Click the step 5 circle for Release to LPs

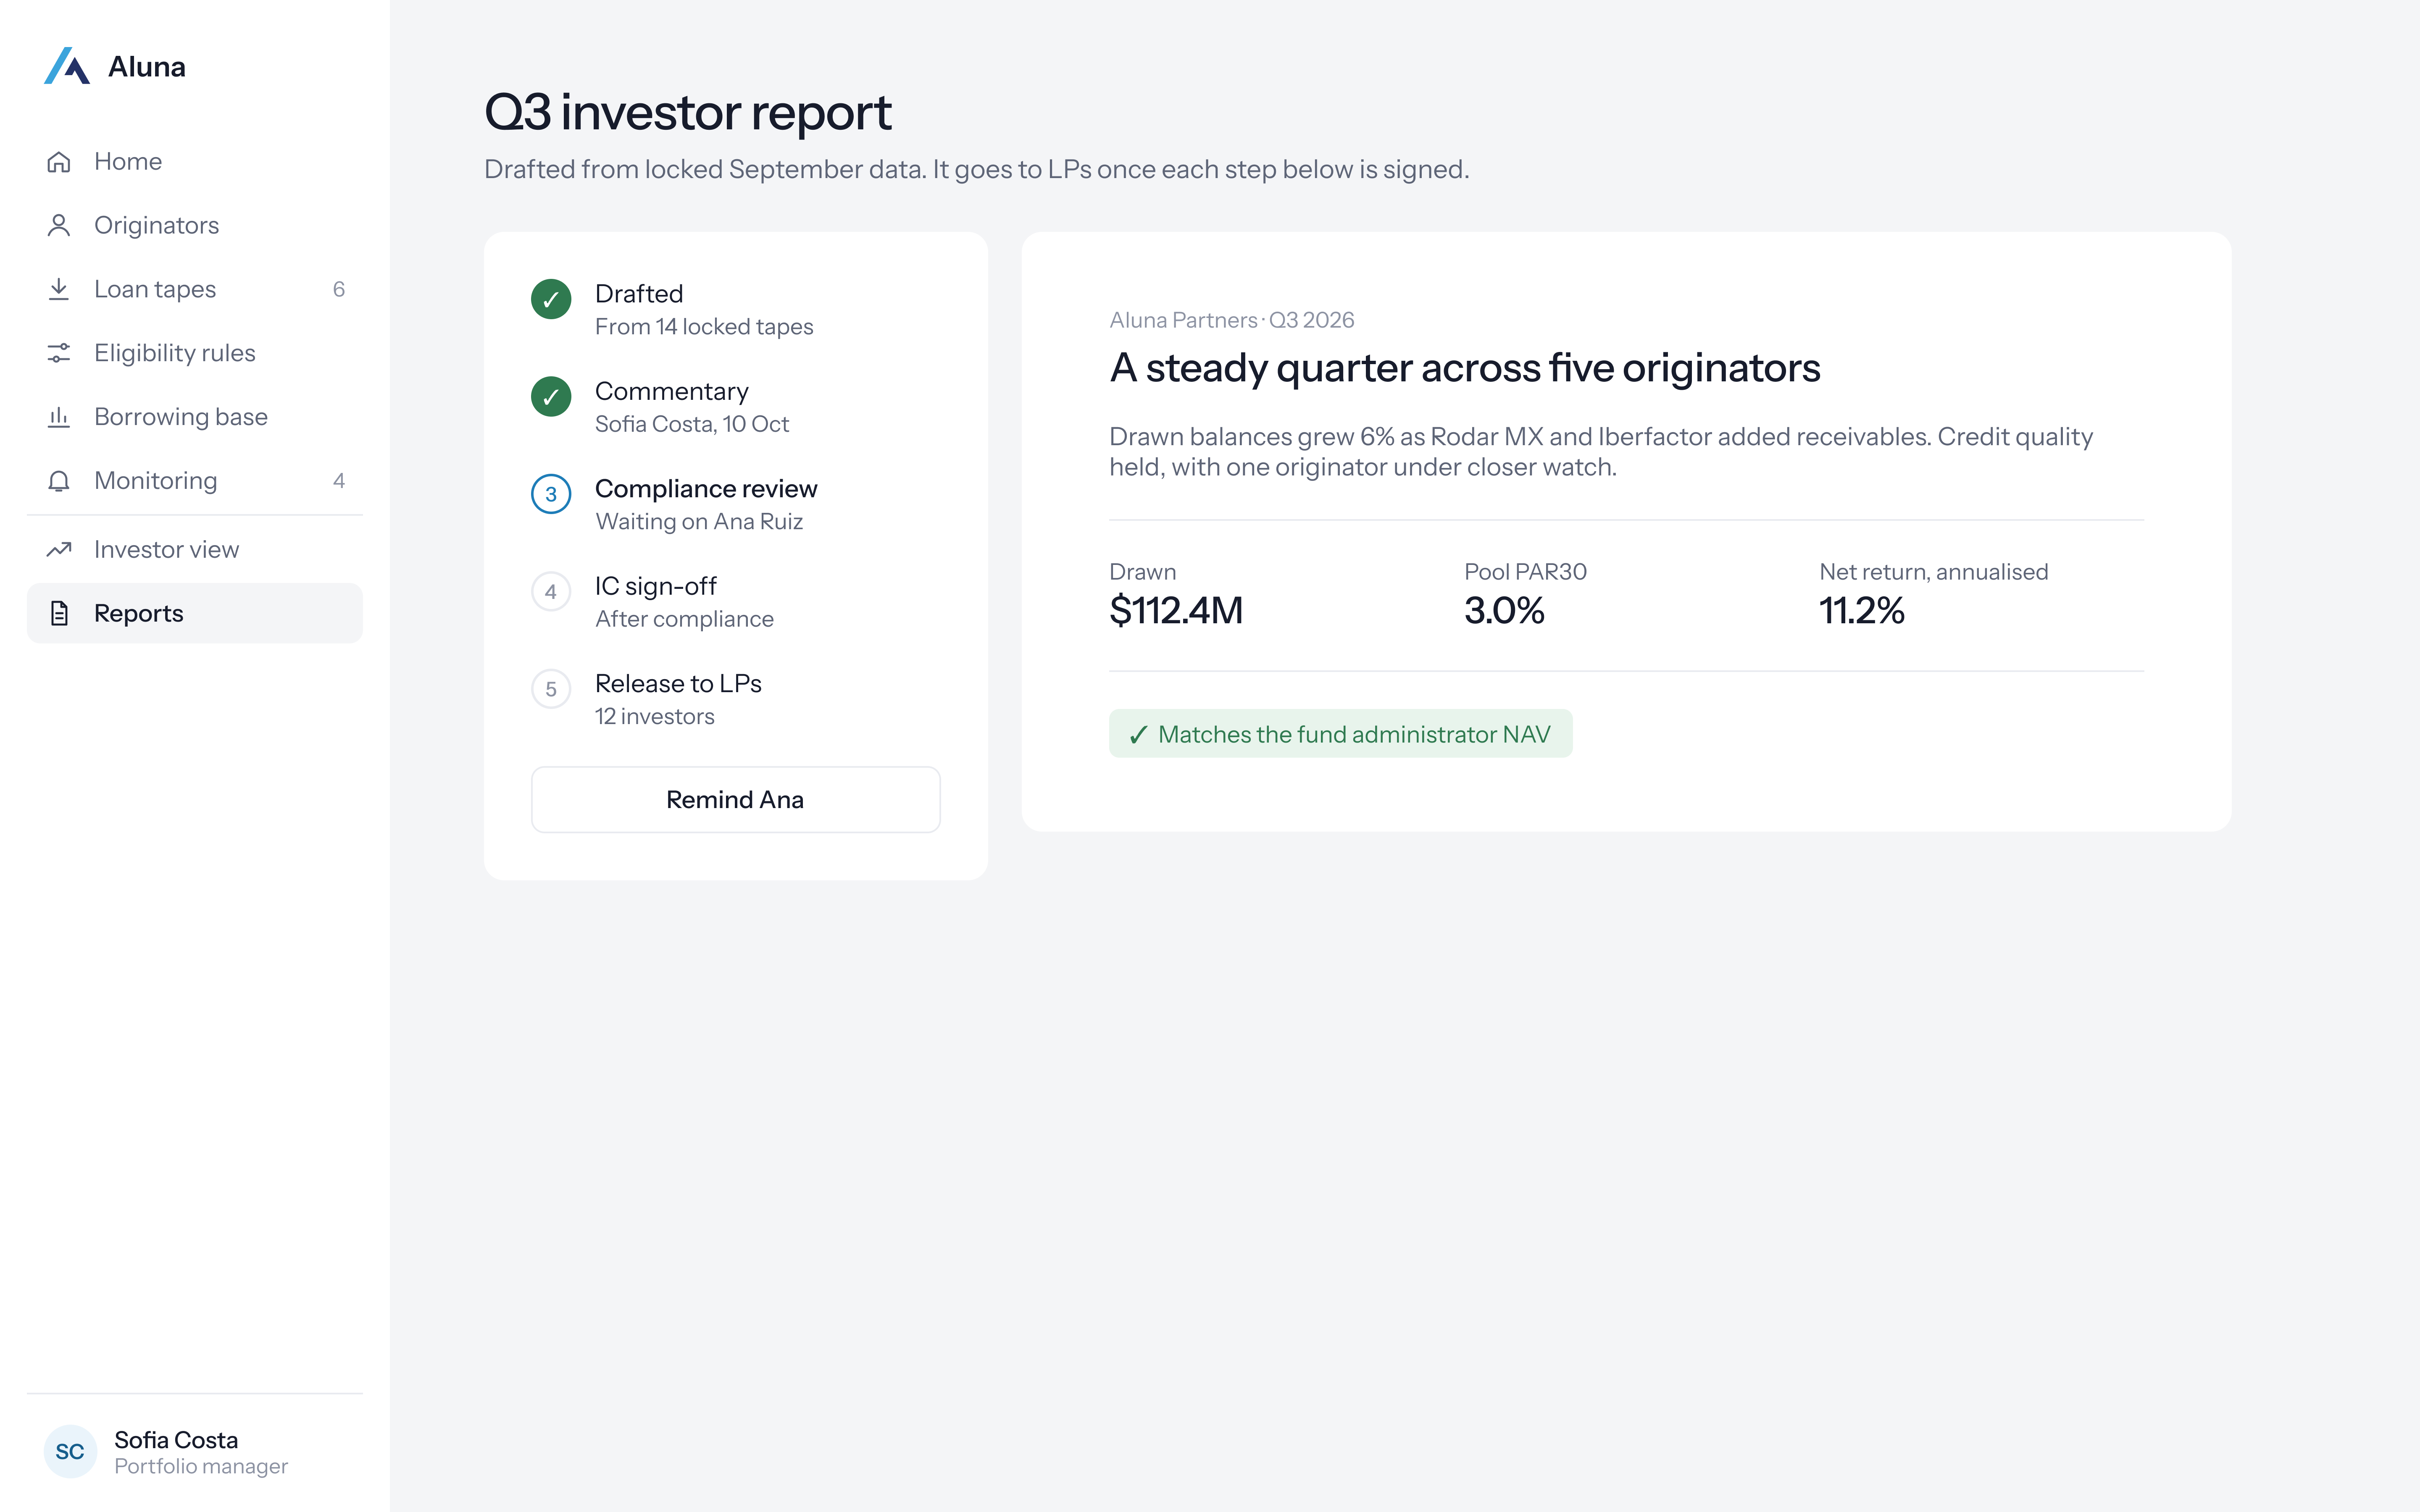pos(551,689)
